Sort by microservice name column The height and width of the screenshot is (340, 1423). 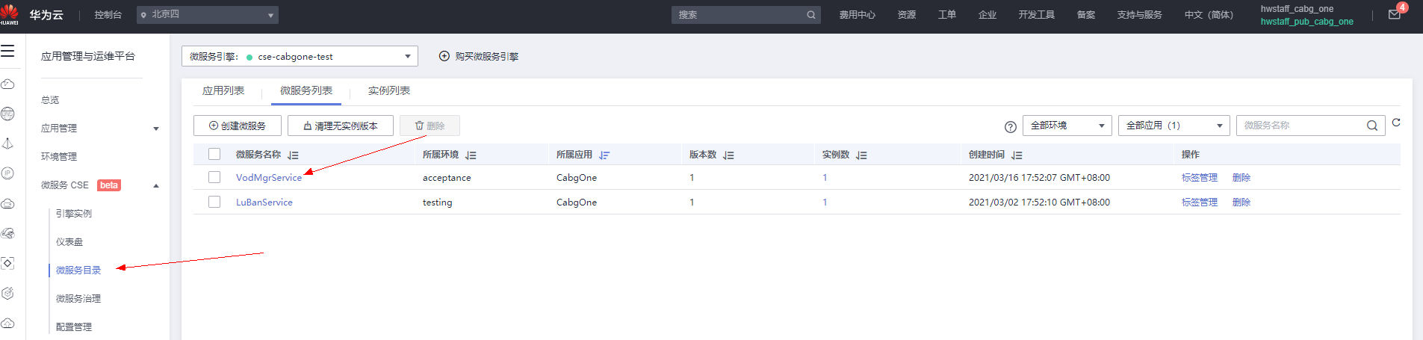pos(293,155)
